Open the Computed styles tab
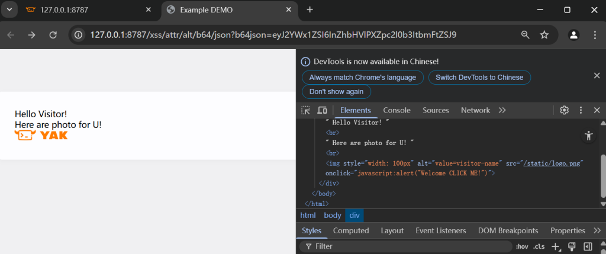 tap(350, 230)
